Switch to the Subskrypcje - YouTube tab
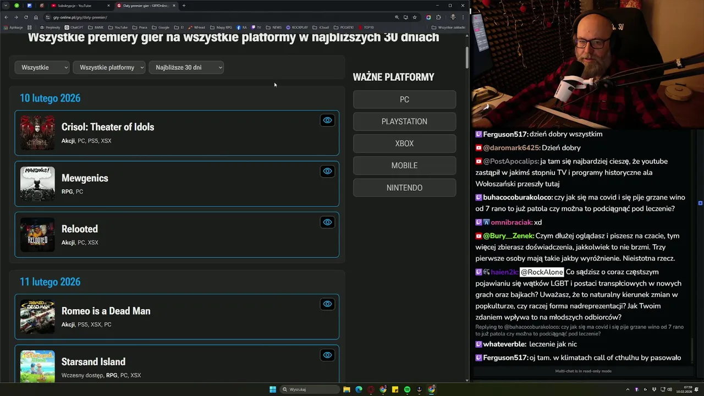Viewport: 704px width, 396px height. pyautogui.click(x=80, y=5)
